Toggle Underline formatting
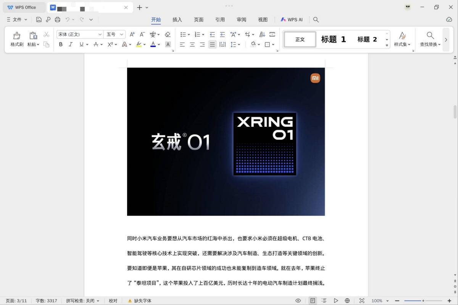 pyautogui.click(x=81, y=45)
